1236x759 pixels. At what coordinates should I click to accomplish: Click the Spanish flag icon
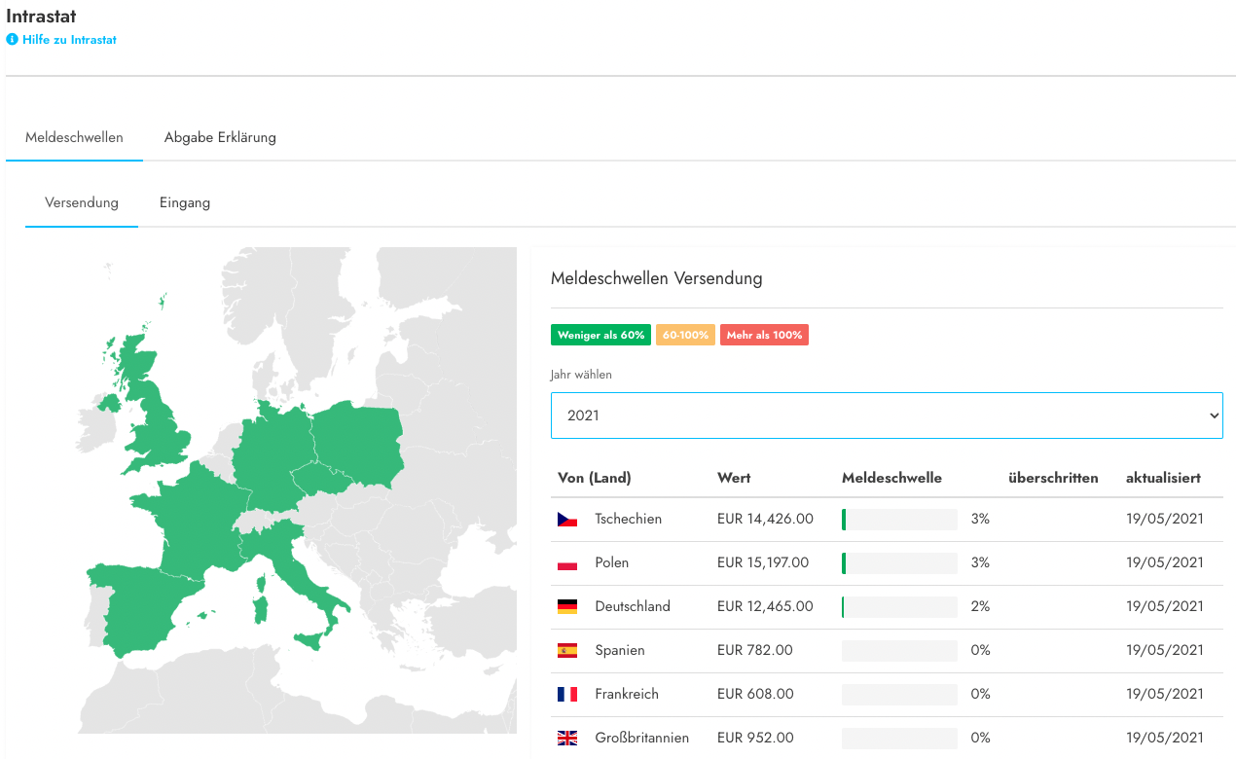pos(567,651)
